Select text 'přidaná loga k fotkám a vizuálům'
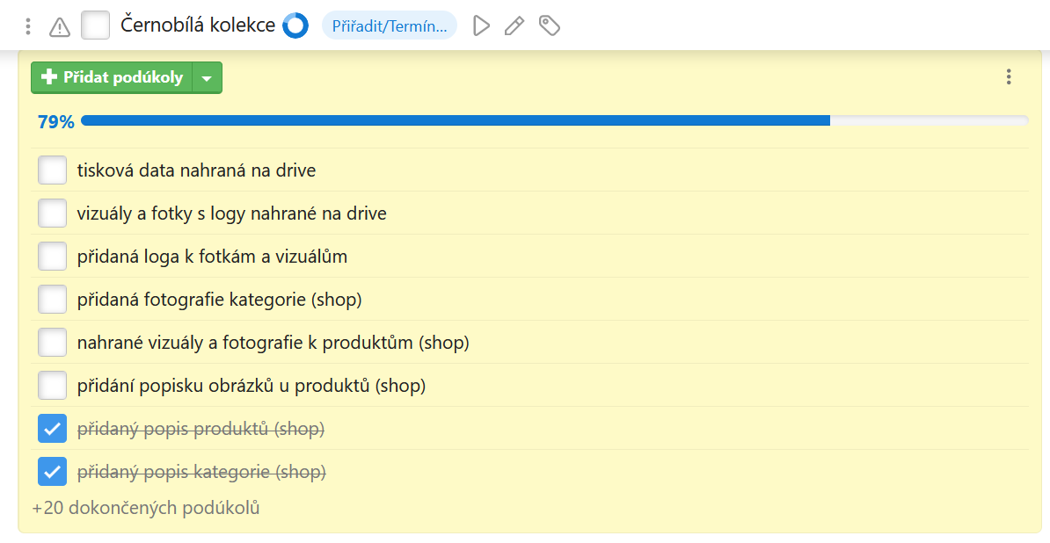This screenshot has height=543, width=1050. [x=212, y=256]
